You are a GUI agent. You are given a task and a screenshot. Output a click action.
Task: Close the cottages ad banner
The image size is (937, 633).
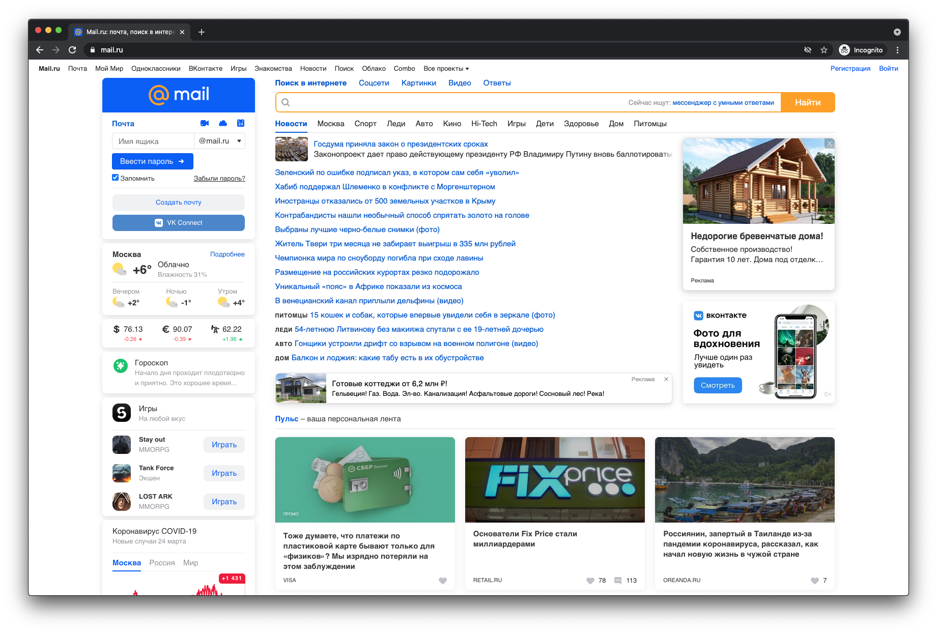666,379
